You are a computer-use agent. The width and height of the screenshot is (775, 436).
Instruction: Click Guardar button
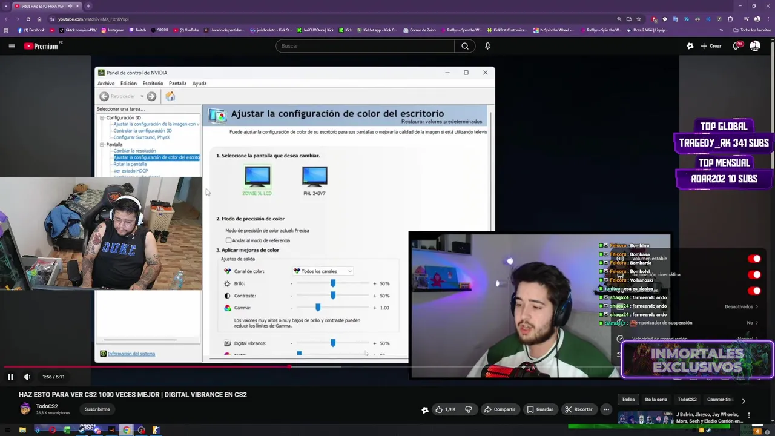pyautogui.click(x=539, y=409)
